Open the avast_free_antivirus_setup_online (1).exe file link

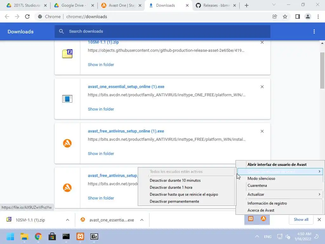click(x=126, y=131)
